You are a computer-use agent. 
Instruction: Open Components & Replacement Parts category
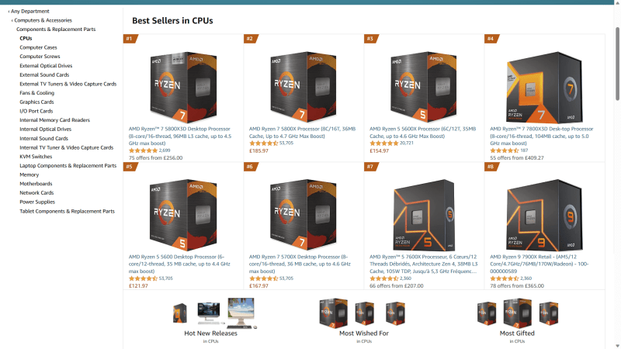pyautogui.click(x=56, y=29)
